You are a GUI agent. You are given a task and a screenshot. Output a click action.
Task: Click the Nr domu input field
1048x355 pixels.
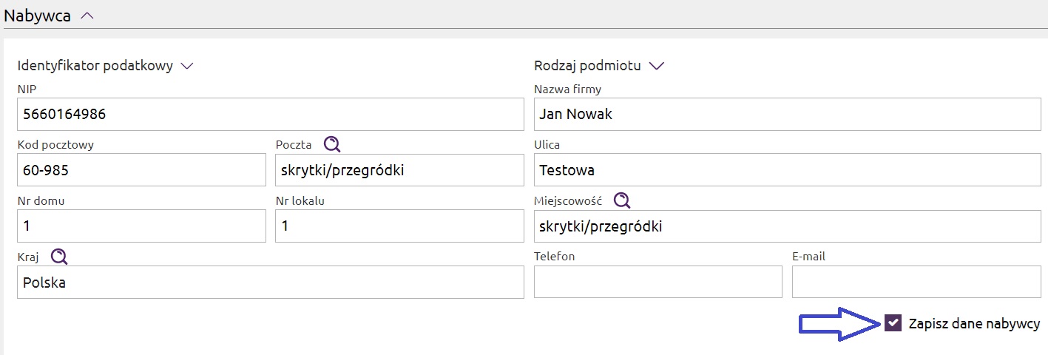click(141, 226)
